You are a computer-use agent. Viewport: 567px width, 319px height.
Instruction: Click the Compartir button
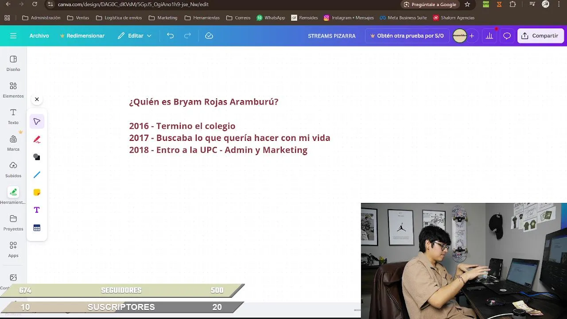tap(540, 36)
